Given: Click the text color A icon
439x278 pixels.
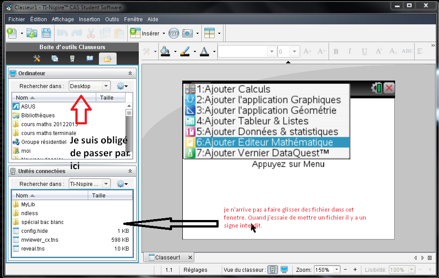Looking at the screenshot, I should pos(204,51).
